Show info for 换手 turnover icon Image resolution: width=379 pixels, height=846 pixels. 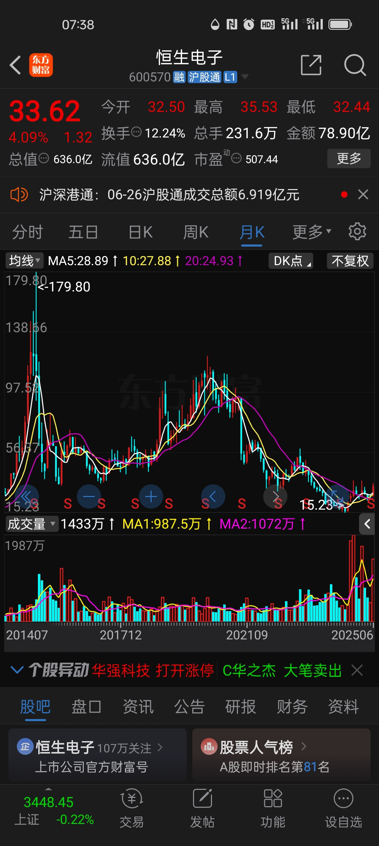point(136,132)
